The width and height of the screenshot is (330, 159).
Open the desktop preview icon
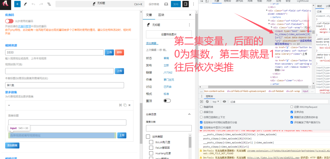166,4
